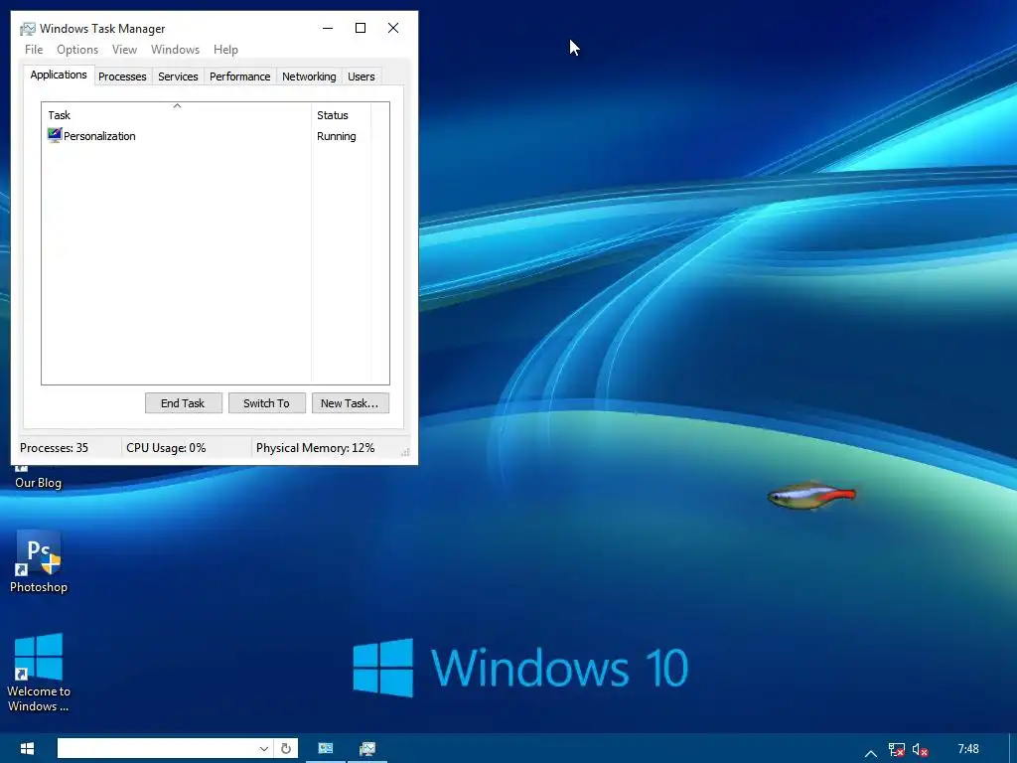The width and height of the screenshot is (1017, 763).
Task: Sort by the Task column header
Action: click(x=177, y=115)
